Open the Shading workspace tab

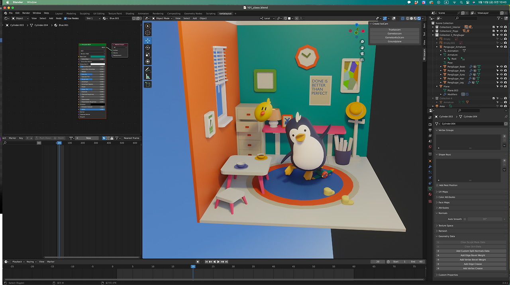[130, 14]
